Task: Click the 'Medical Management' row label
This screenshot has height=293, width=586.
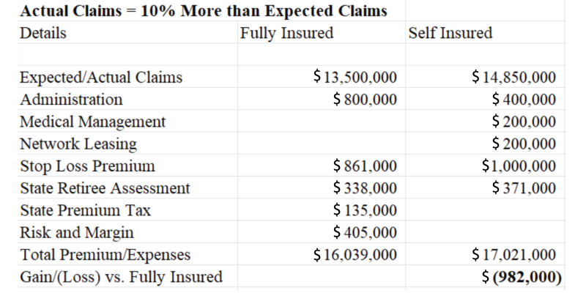Action: click(93, 122)
